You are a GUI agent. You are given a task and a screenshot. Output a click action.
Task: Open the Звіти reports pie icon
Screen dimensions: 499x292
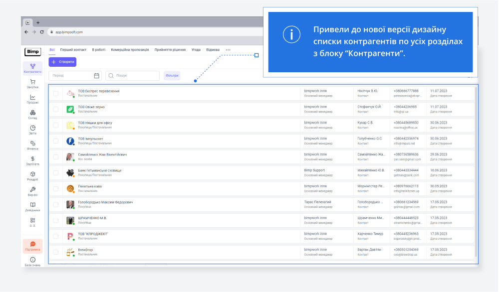[x=32, y=128]
